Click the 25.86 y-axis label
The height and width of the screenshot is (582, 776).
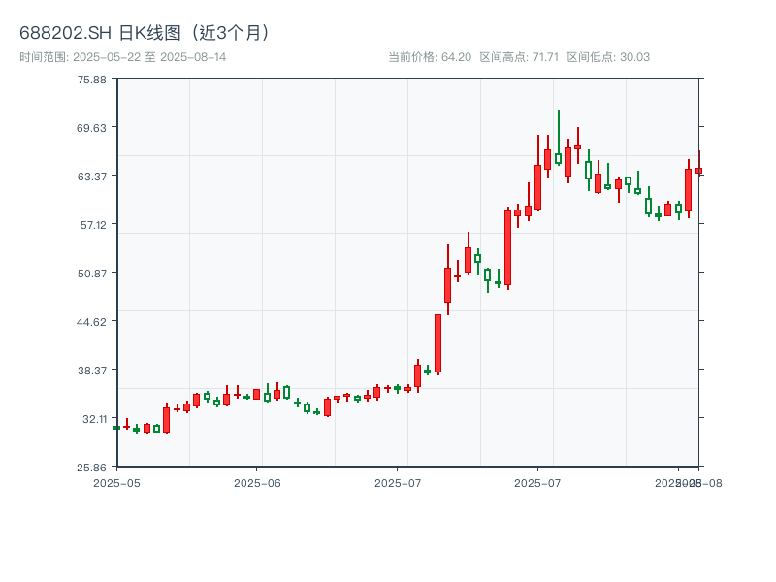pyautogui.click(x=91, y=468)
